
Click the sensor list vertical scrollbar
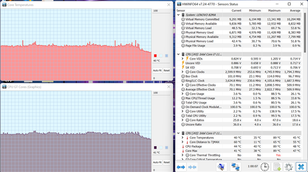pos(305,32)
